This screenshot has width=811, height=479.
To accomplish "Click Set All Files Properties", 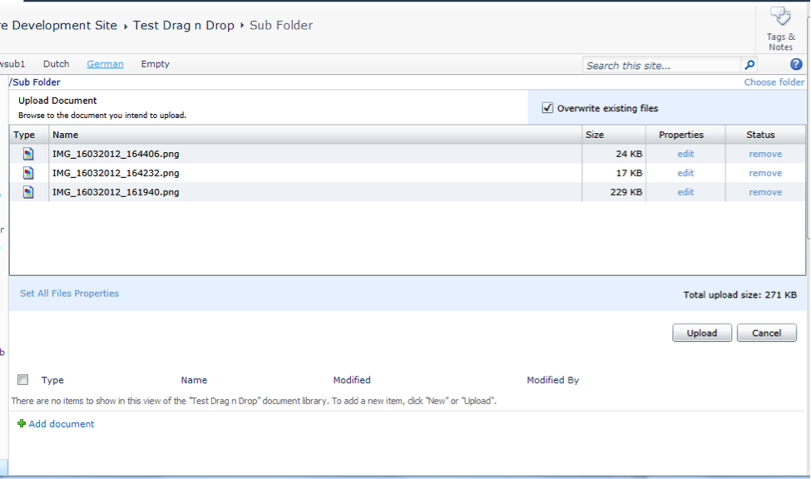I will pos(69,293).
